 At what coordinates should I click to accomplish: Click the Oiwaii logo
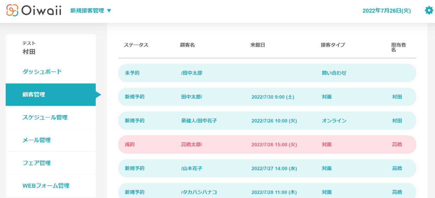pyautogui.click(x=34, y=10)
